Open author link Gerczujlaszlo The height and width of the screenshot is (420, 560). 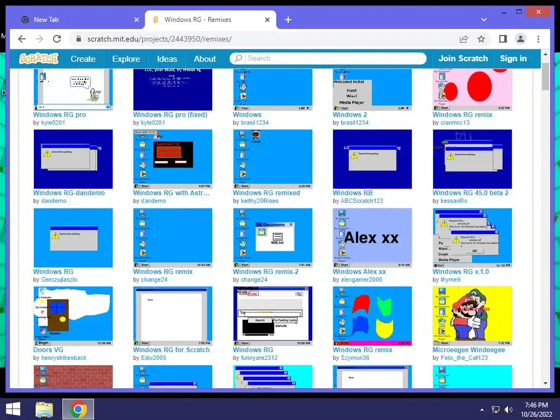tap(59, 279)
